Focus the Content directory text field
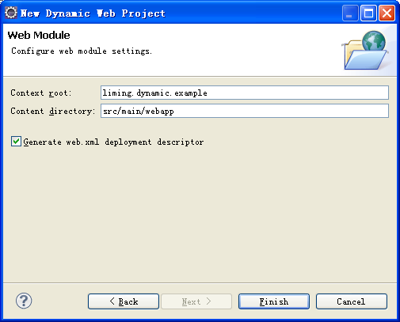 tap(245, 111)
